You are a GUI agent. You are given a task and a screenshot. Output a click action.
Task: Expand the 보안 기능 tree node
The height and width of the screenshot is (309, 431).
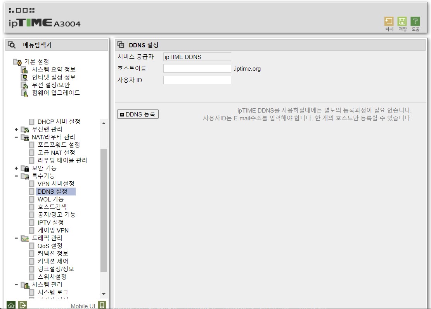pos(16,168)
